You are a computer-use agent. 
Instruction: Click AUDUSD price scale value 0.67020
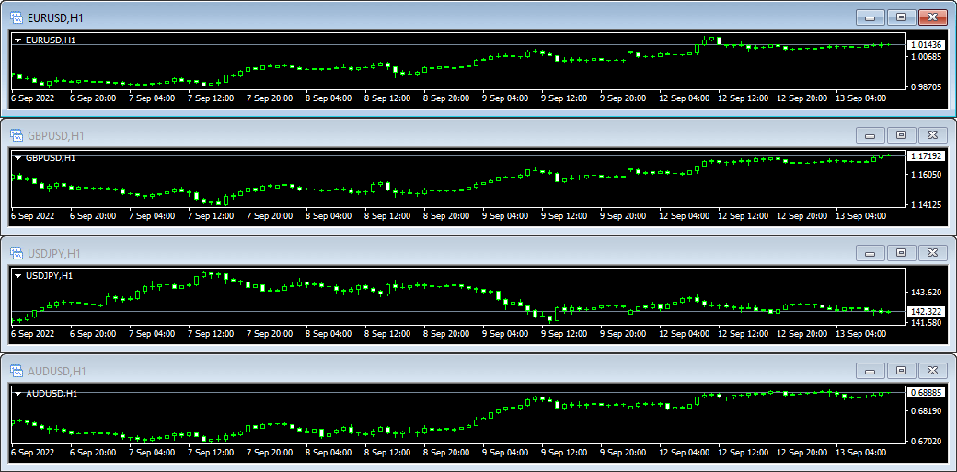tap(926, 441)
